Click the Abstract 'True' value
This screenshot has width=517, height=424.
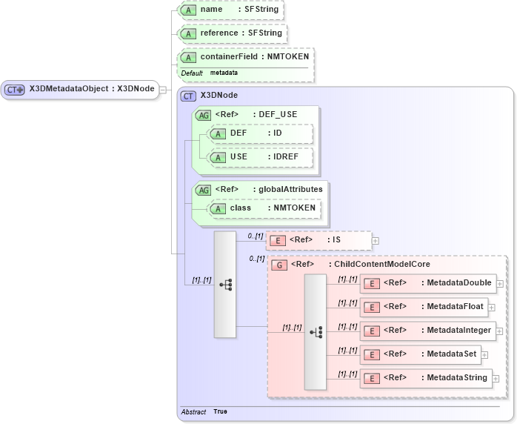[x=220, y=411]
